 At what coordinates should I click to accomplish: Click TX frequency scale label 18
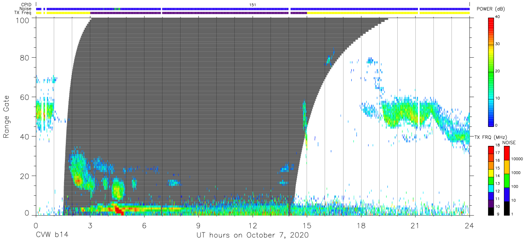point(498,146)
